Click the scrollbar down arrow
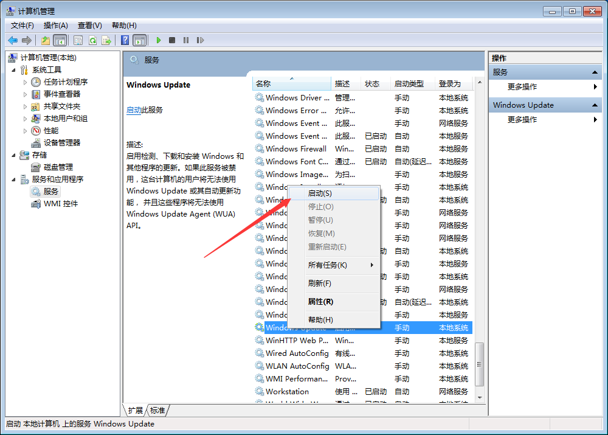608x435 pixels. pyautogui.click(x=480, y=398)
